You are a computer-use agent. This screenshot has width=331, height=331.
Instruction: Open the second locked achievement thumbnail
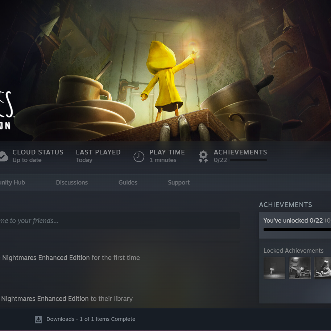click(299, 268)
